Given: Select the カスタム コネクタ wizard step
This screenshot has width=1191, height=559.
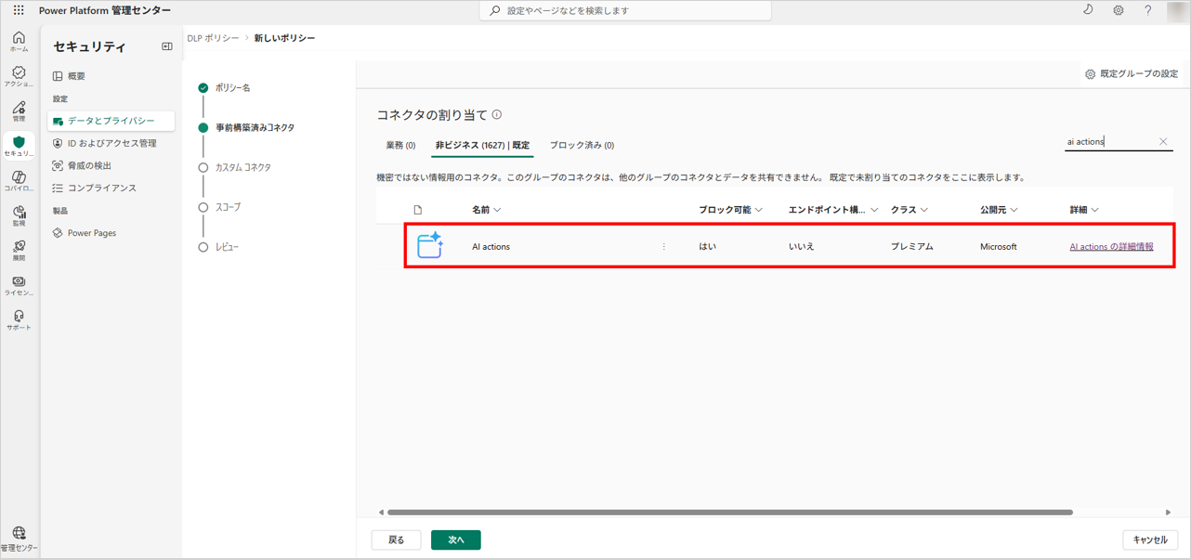Looking at the screenshot, I should 242,168.
